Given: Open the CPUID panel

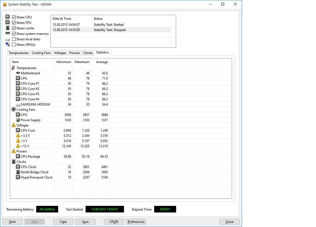Looking at the screenshot, I should (x=114, y=222).
